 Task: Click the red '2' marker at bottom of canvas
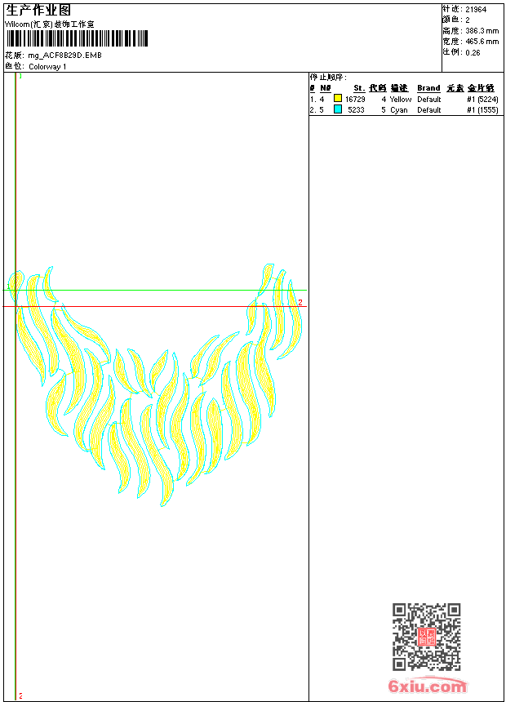(x=20, y=696)
